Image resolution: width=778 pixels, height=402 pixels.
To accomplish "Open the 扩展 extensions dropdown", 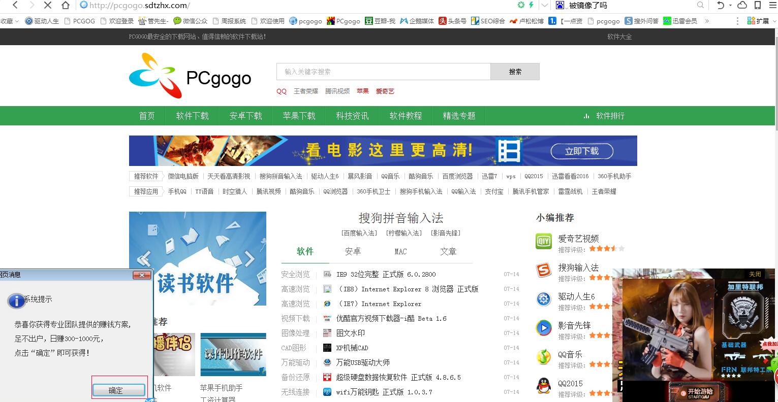I will tap(759, 21).
